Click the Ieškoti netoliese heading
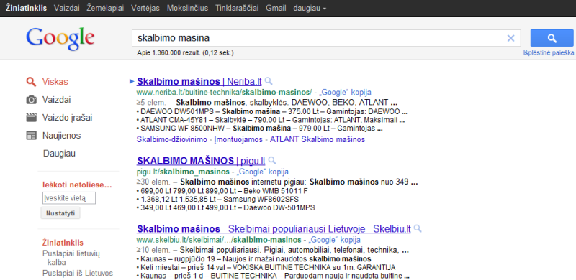The image size is (576, 280). pyautogui.click(x=77, y=185)
